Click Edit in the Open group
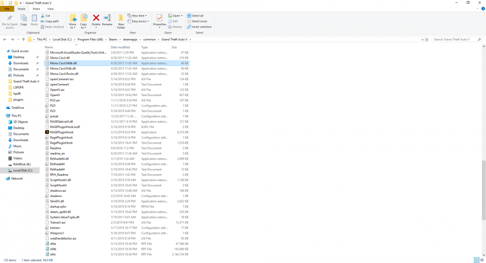Viewport: 486px width, 263px height. 173,21
